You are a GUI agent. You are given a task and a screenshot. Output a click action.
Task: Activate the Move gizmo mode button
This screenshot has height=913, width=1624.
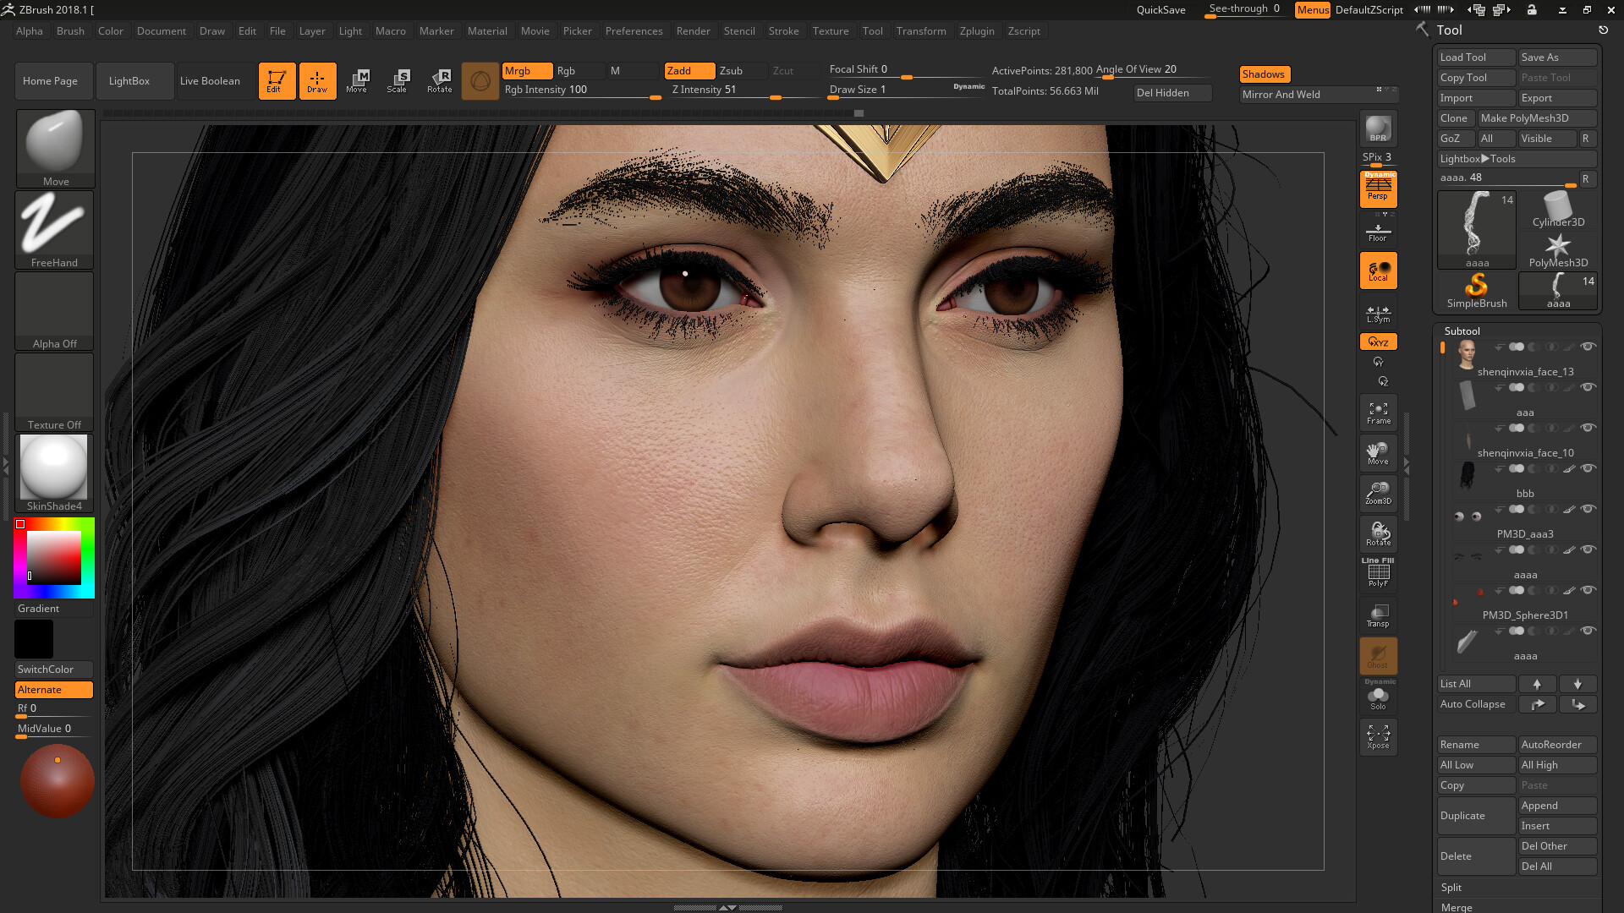(x=357, y=81)
